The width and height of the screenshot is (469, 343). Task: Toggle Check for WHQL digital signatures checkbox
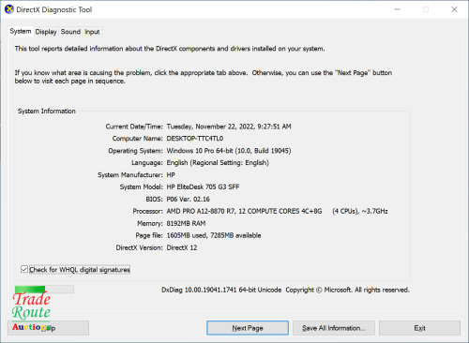tap(24, 269)
